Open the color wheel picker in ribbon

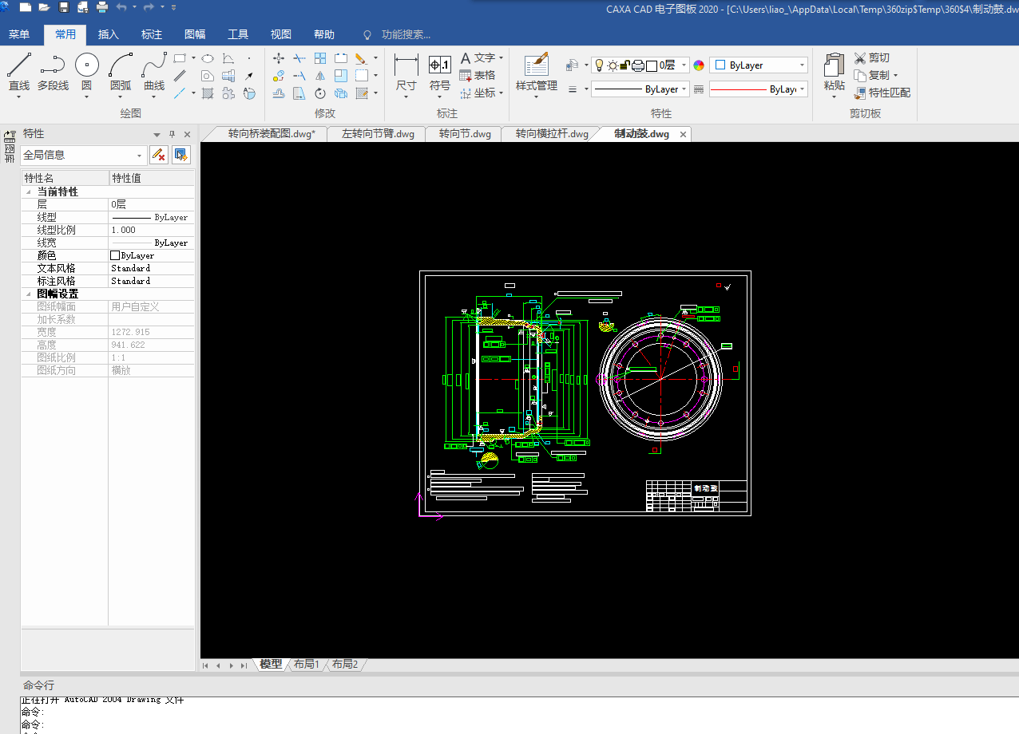(x=699, y=65)
